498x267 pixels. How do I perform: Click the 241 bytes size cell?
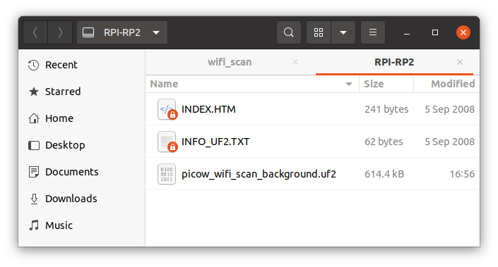(x=386, y=109)
